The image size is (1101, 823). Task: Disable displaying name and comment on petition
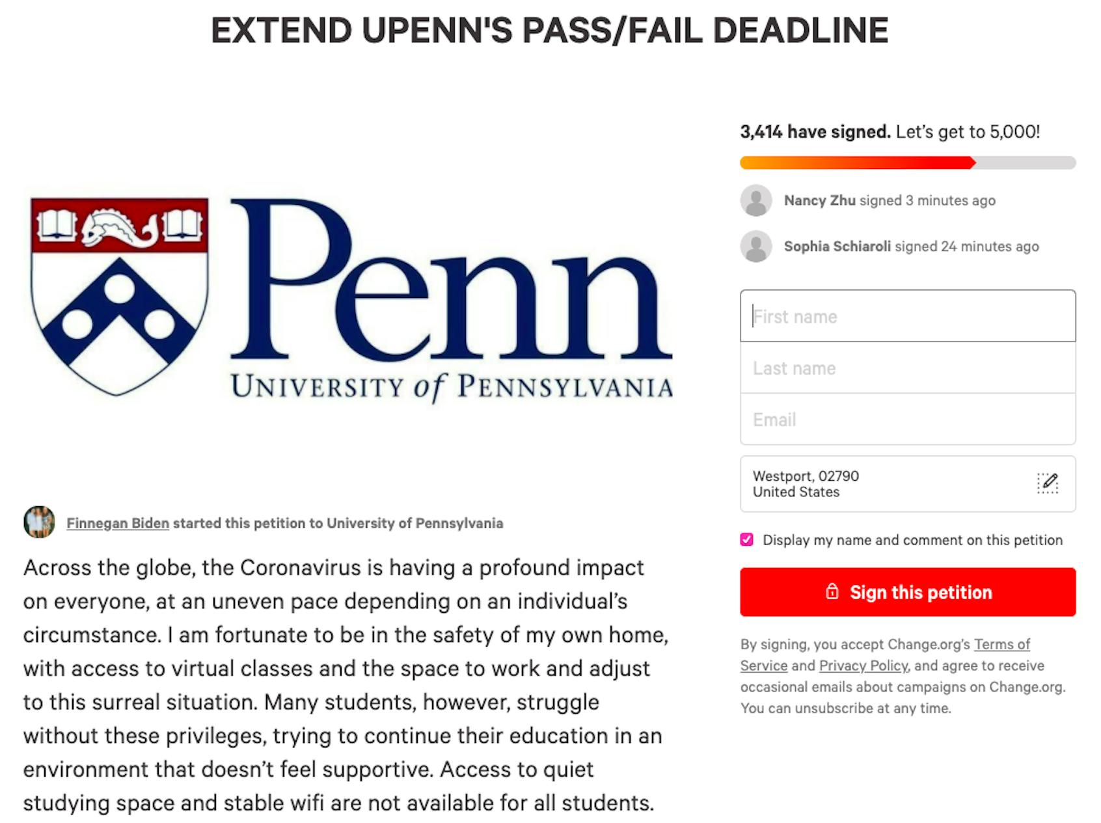[747, 540]
